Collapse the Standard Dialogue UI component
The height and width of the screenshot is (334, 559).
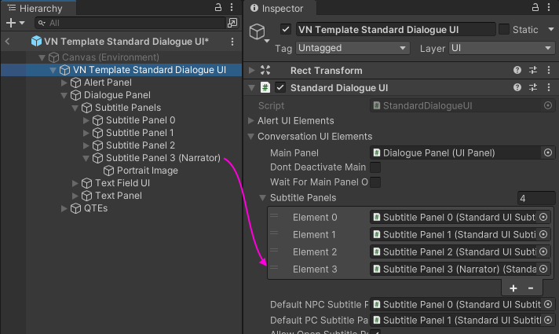252,88
